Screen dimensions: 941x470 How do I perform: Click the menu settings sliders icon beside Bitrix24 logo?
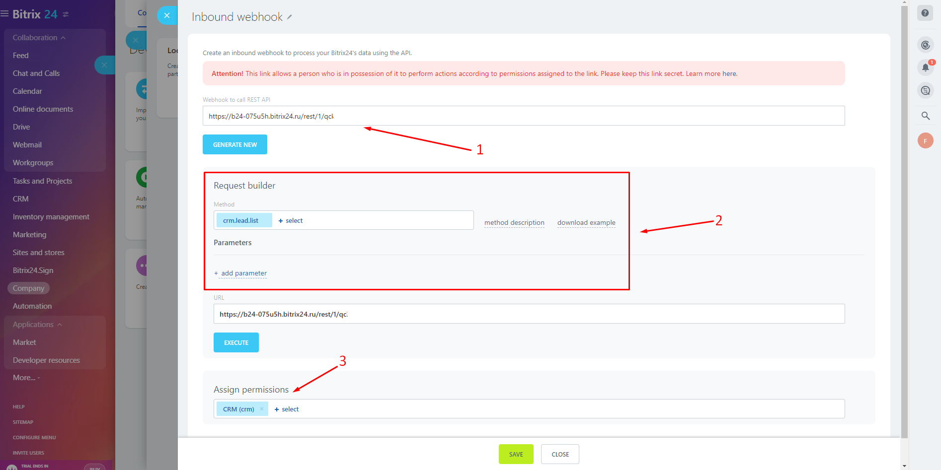66,14
